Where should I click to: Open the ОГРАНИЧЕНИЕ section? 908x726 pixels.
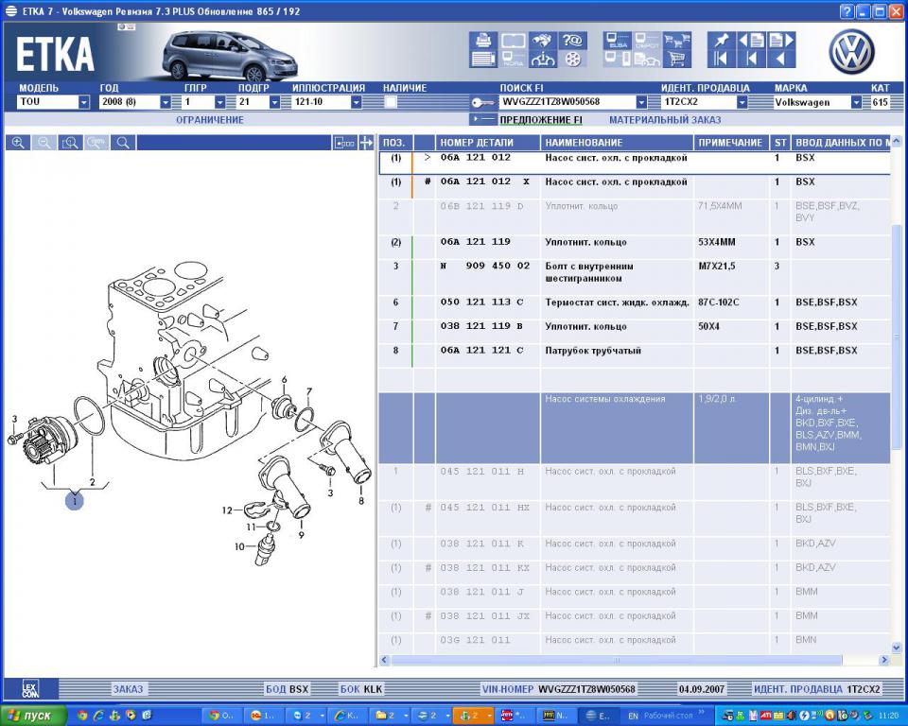click(210, 120)
